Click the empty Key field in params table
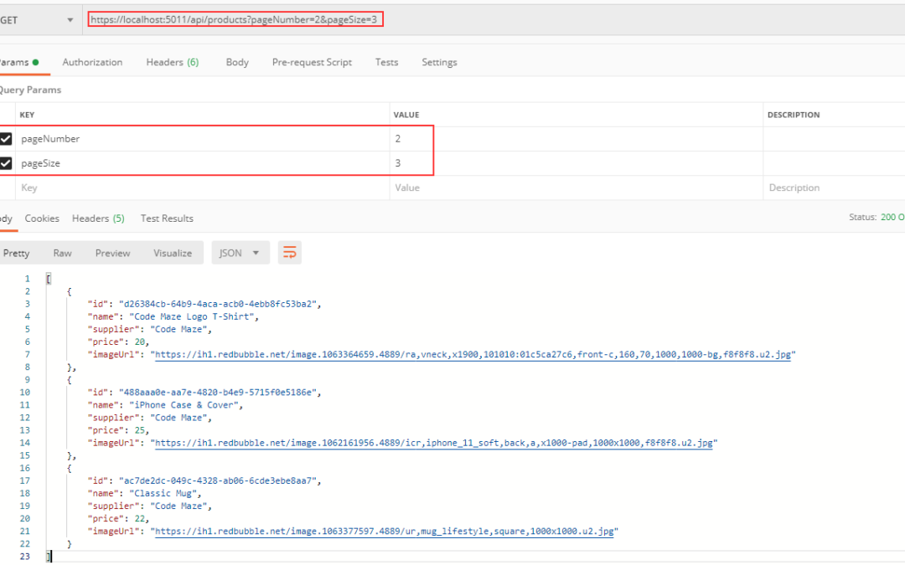Image resolution: width=905 pixels, height=565 pixels. [x=201, y=188]
